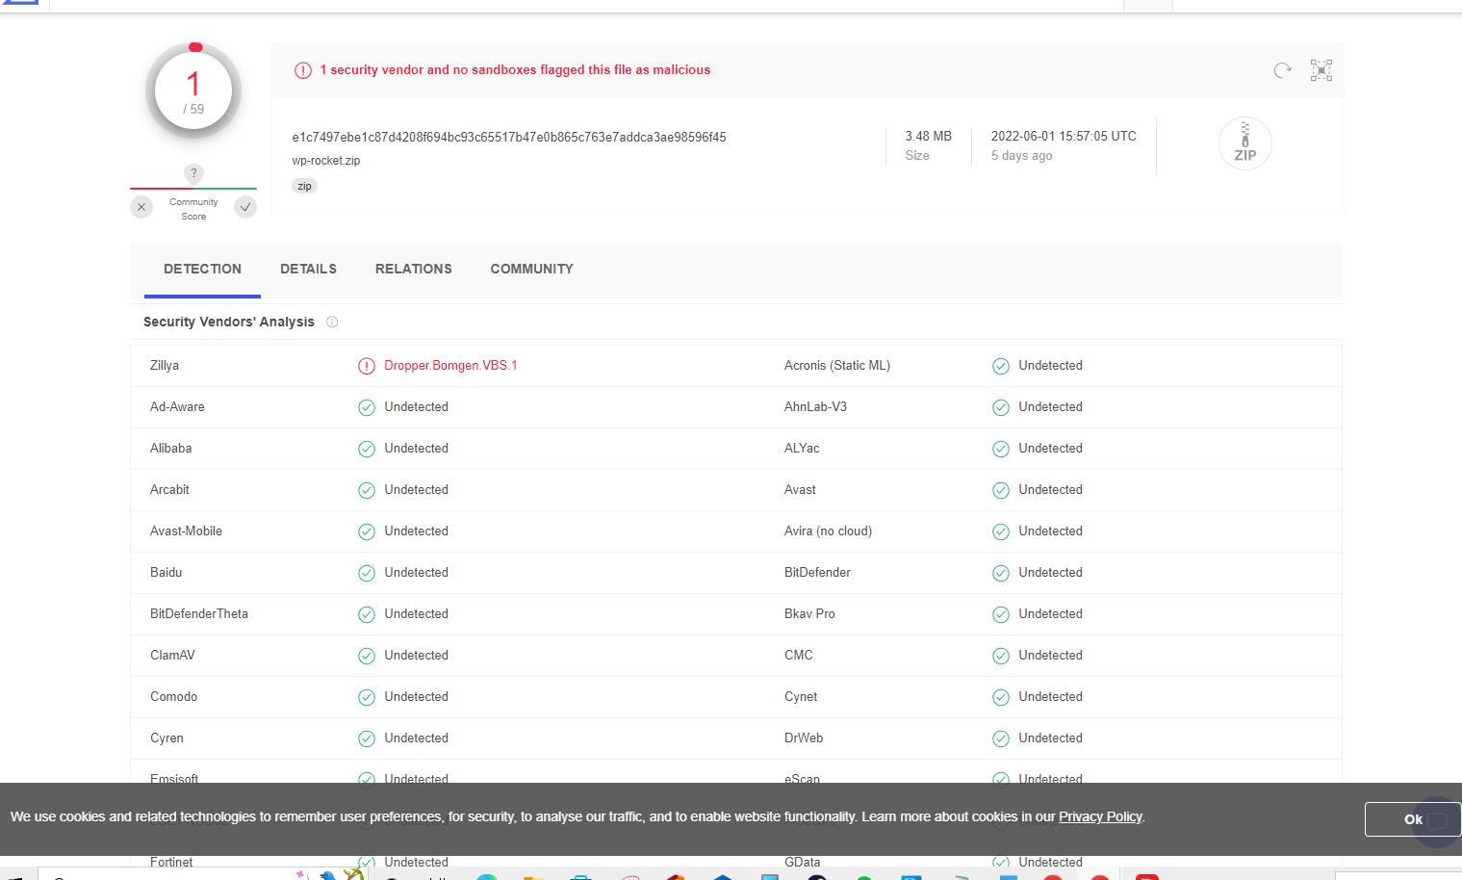
Task: Click the Avast-Mobile vendor name
Action: point(186,531)
